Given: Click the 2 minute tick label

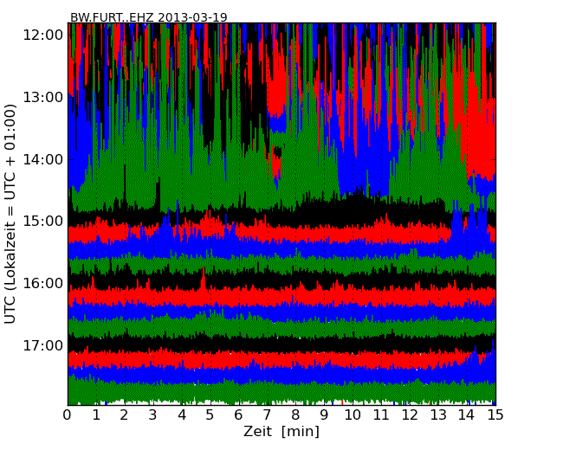Looking at the screenshot, I should [125, 415].
